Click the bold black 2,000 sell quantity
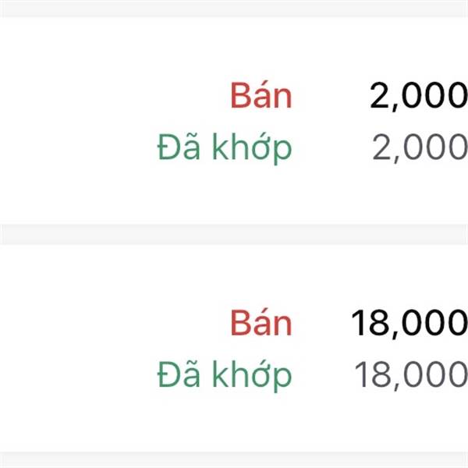 (x=418, y=96)
